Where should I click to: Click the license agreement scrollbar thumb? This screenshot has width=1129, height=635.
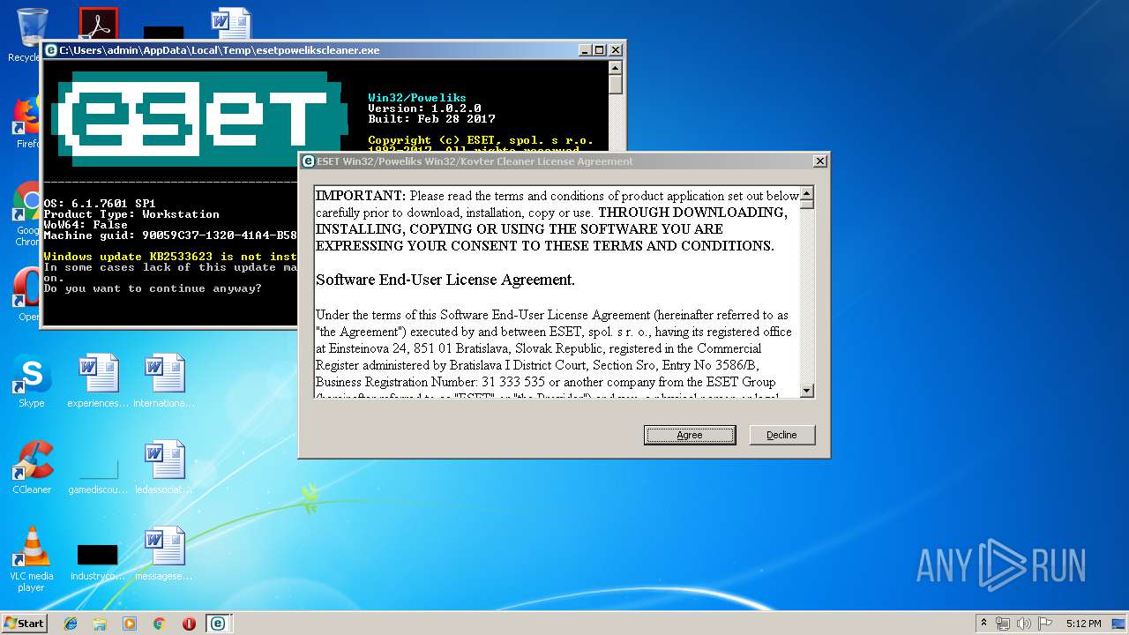(806, 205)
